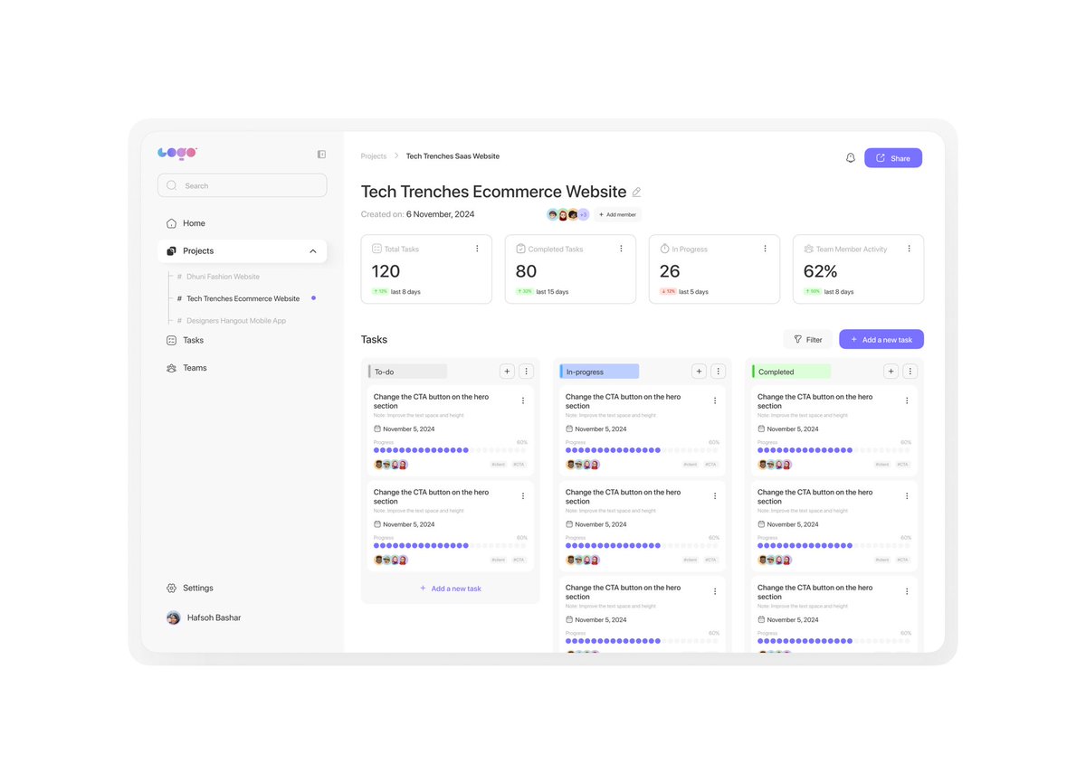
Task: Click Add a new task in the To-do column
Action: click(450, 588)
